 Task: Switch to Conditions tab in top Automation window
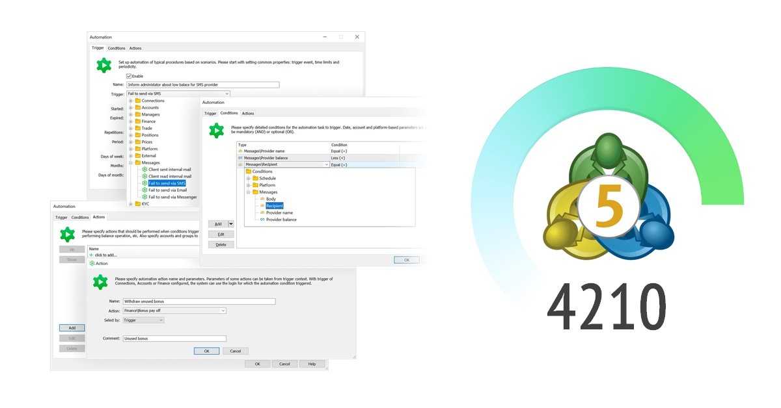(116, 48)
